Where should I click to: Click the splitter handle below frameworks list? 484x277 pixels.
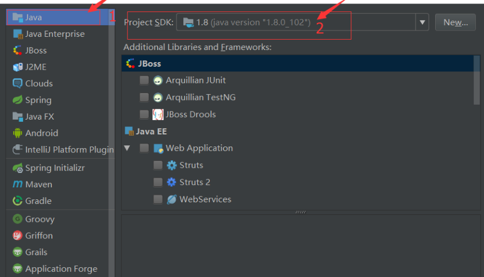(x=301, y=212)
